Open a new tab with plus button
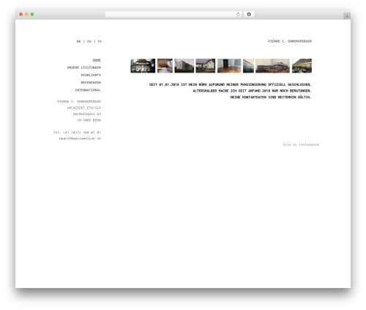Screen dimensions: 366x310 click(x=347, y=16)
